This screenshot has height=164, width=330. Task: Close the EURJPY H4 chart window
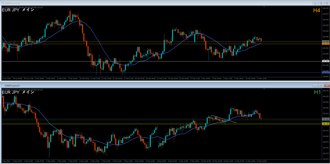326,3
